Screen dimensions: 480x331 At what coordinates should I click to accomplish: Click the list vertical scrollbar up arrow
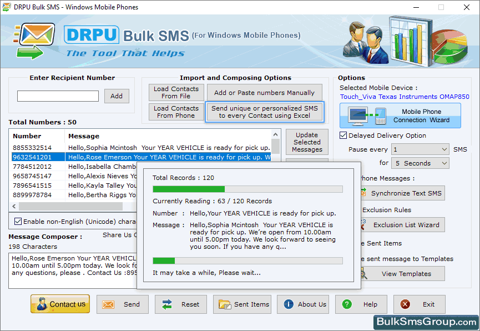275,134
